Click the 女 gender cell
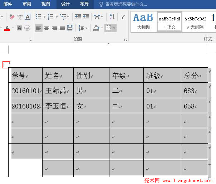The width and height of the screenshot is (216, 184). pos(91,106)
